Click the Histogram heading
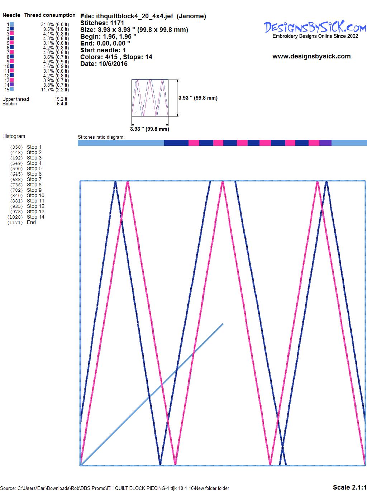367x491 pixels. 14,136
